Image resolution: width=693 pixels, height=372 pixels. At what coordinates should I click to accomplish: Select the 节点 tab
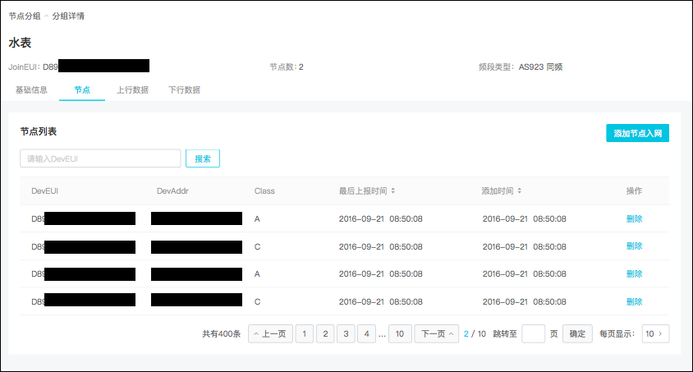tap(82, 90)
